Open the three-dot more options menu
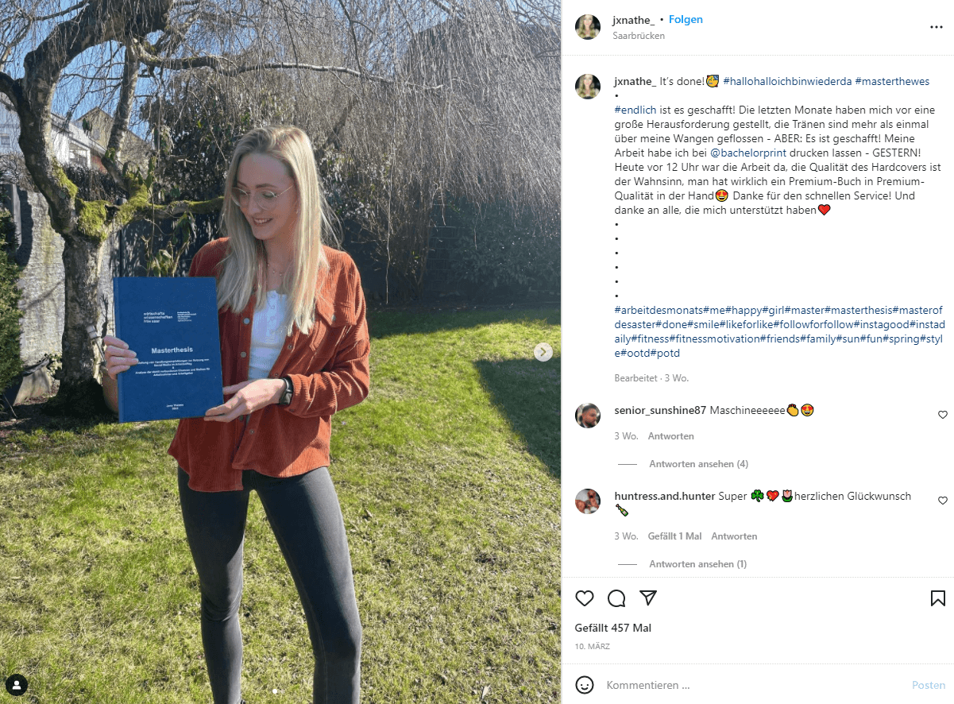The width and height of the screenshot is (954, 704). coord(937,27)
